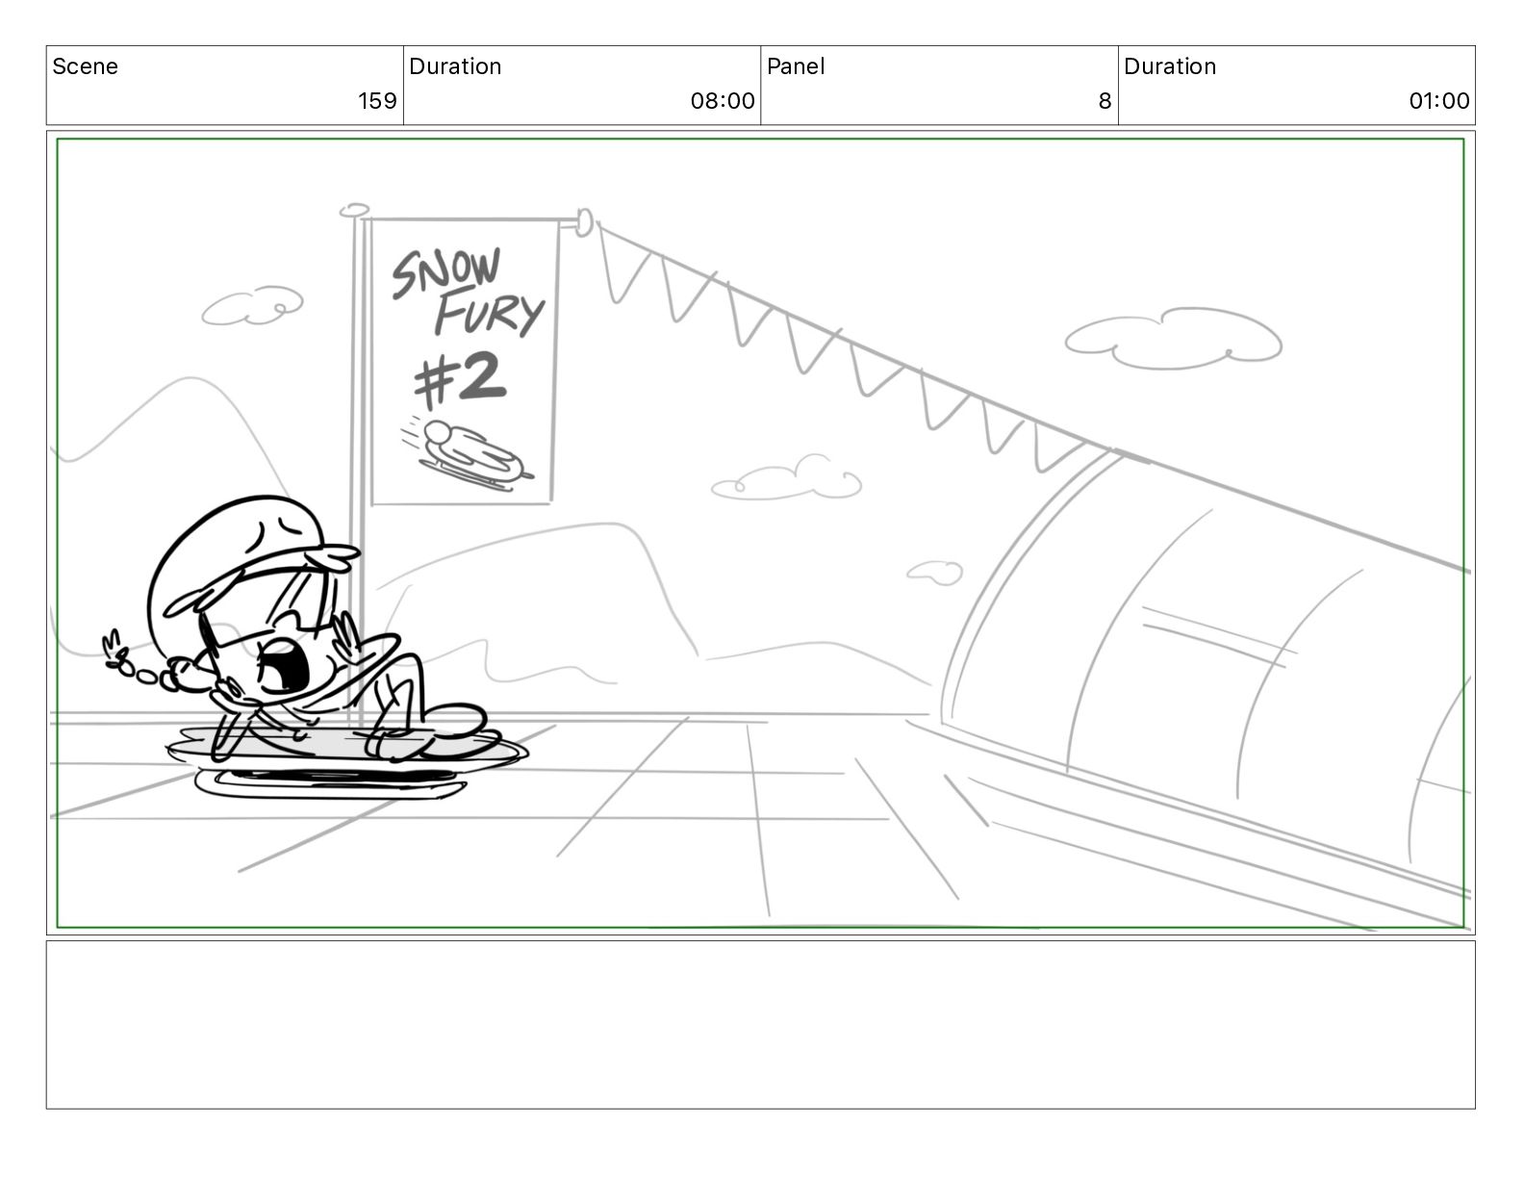Select the panel number 8
1524x1178 pixels.
(1105, 101)
